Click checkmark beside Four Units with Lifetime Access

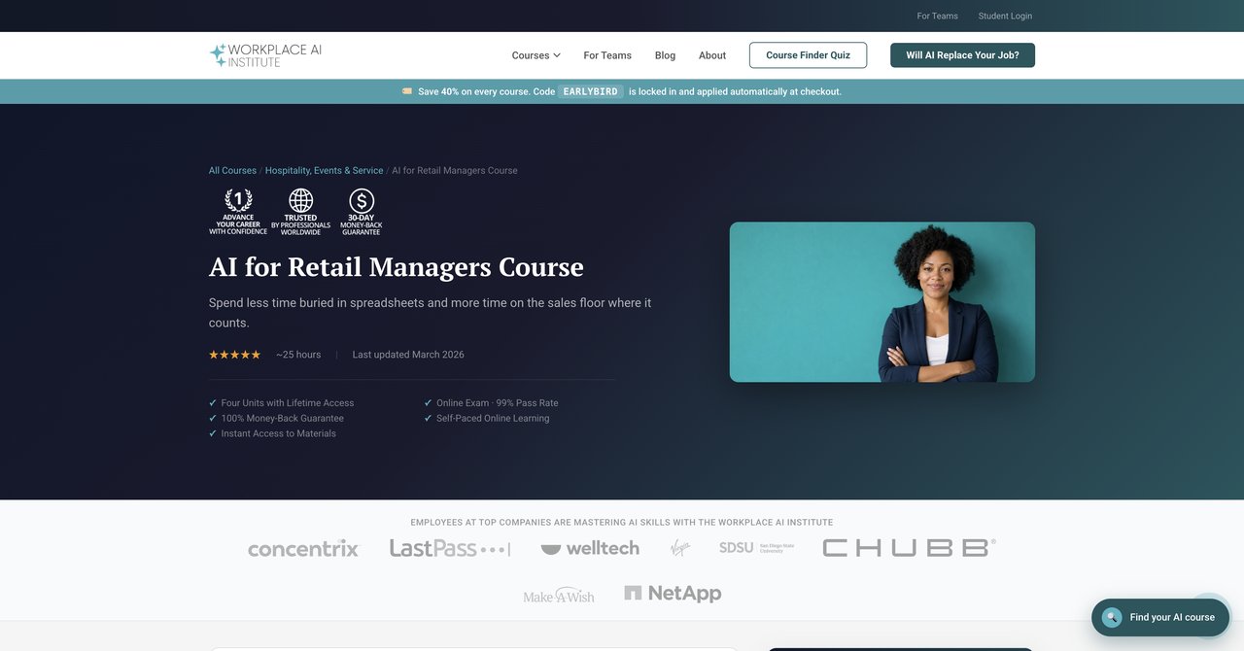(x=213, y=403)
